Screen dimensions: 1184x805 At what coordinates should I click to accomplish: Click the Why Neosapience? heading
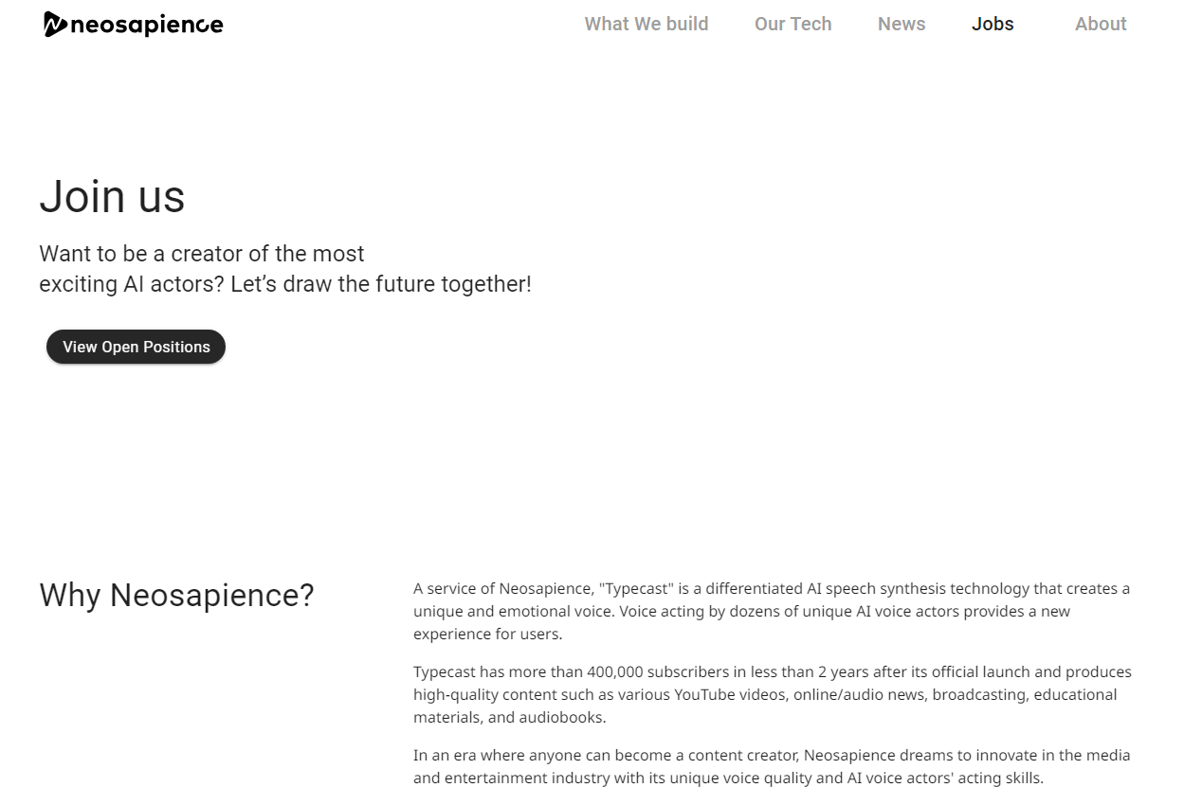(176, 596)
